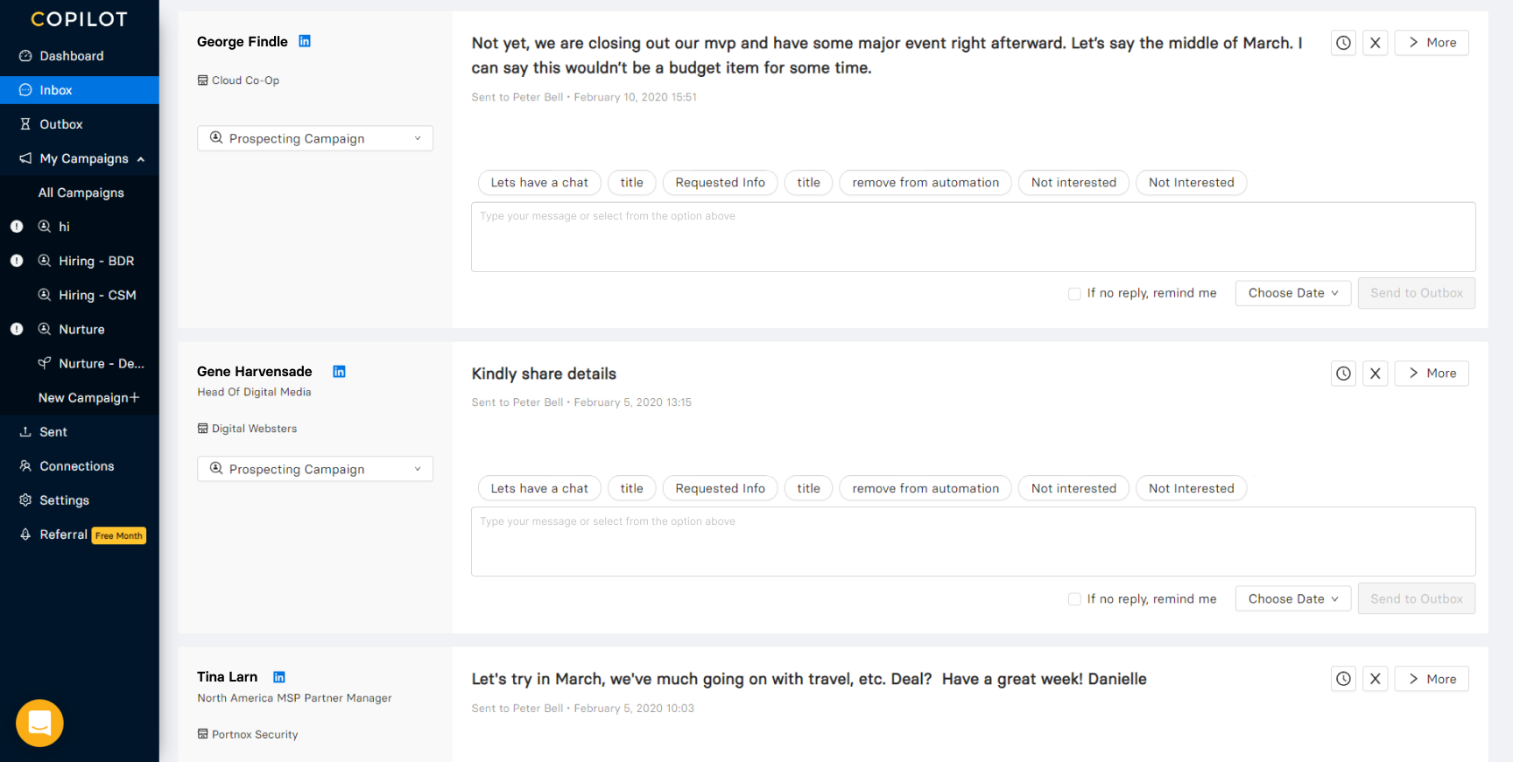Choose 'remove from automation' for George Findle
Image resolution: width=1513 pixels, height=762 pixels.
pyautogui.click(x=925, y=183)
